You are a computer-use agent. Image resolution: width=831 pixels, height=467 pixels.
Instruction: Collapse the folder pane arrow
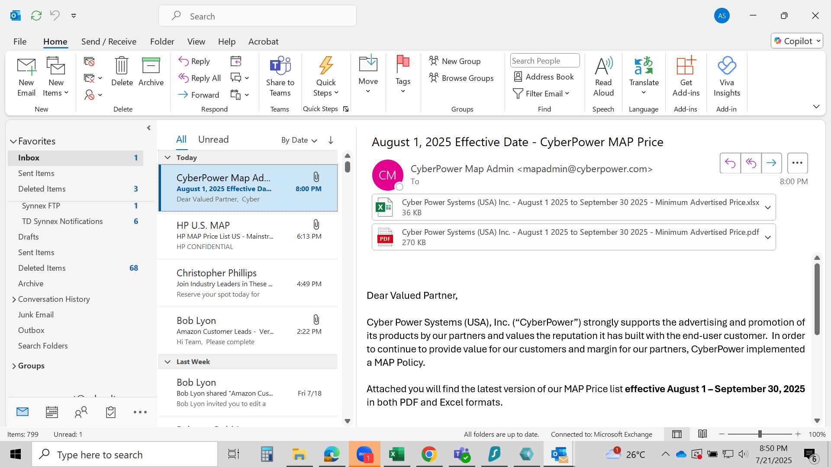point(148,128)
